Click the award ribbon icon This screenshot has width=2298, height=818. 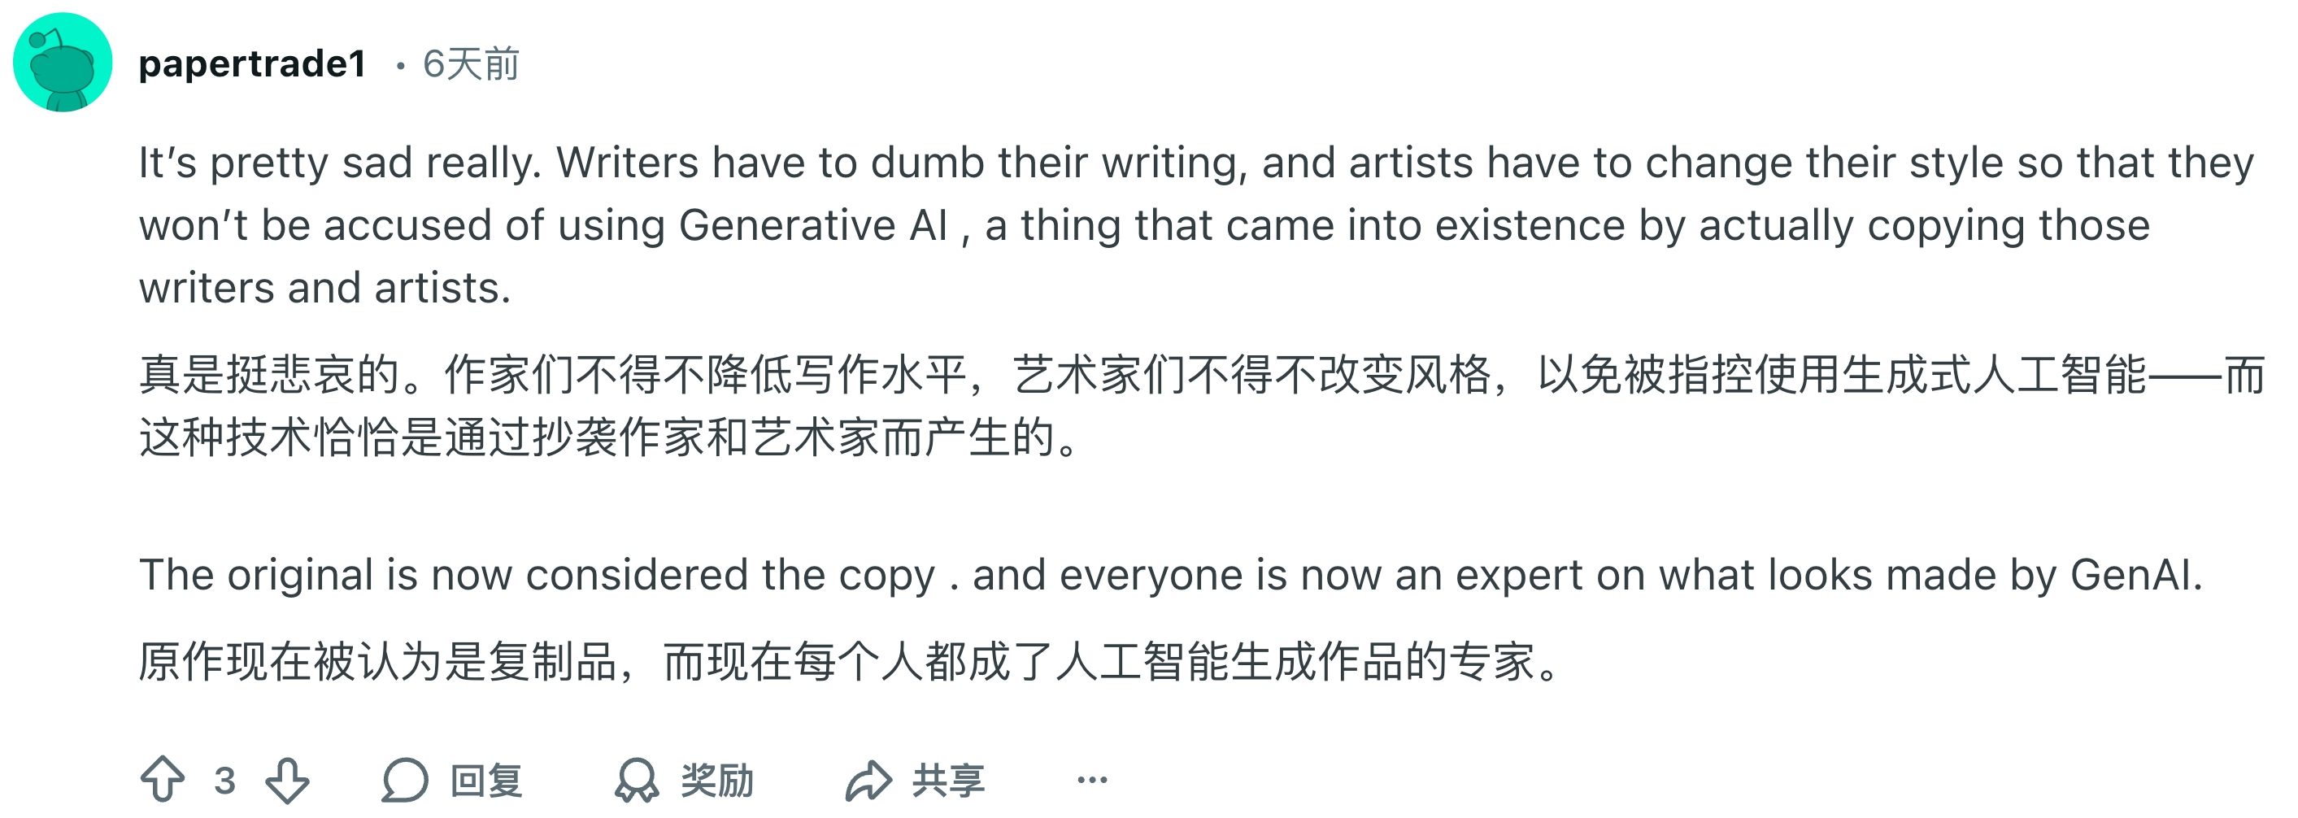click(636, 780)
